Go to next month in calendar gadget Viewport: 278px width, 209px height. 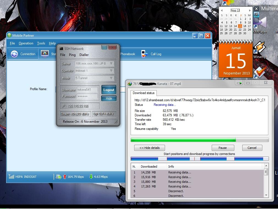tap(250, 10)
